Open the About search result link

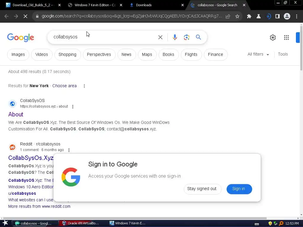tap(16, 114)
